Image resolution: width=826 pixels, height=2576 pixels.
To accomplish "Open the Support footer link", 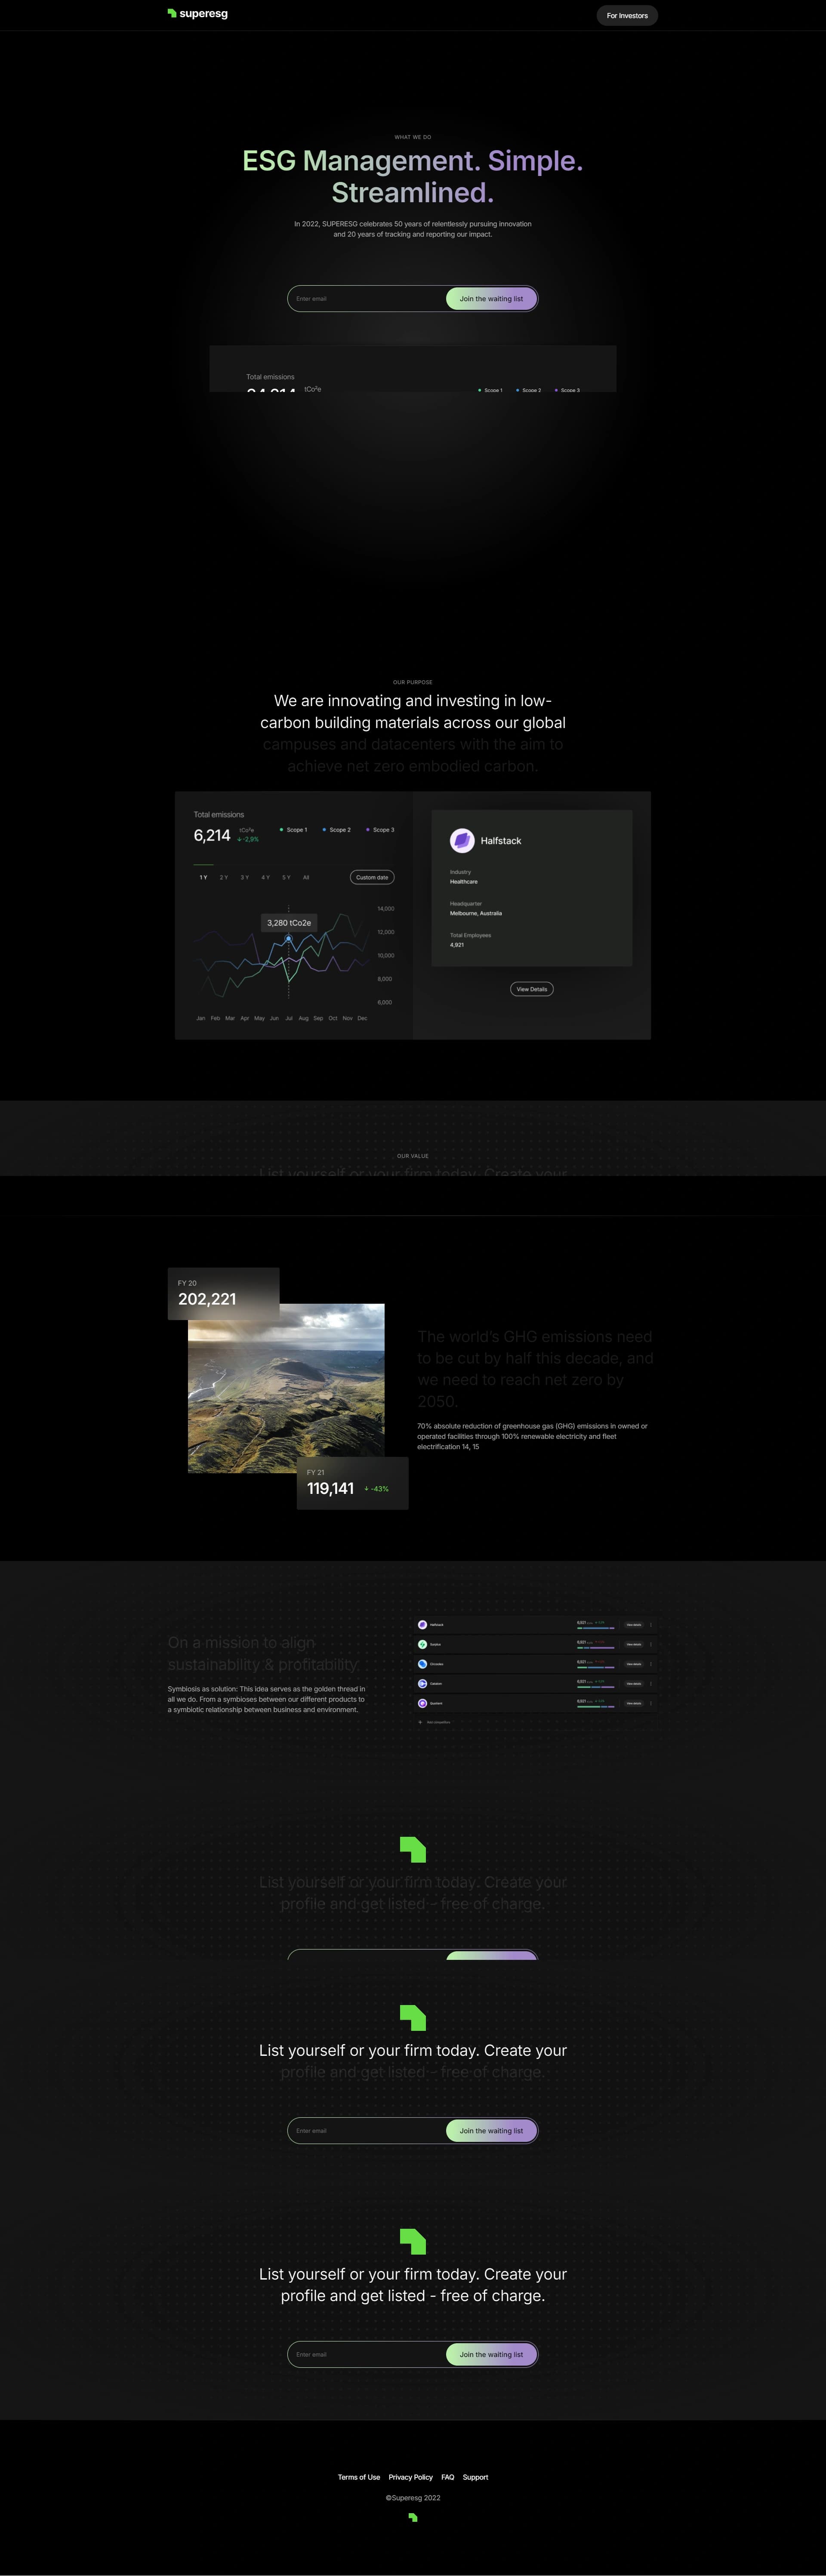I will [x=476, y=2477].
